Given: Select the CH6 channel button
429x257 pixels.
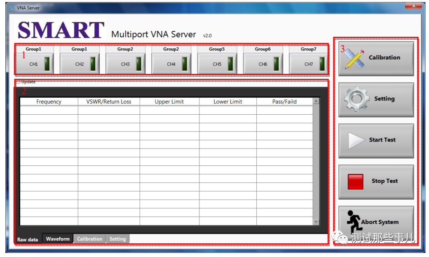Looking at the screenshot, I should pyautogui.click(x=263, y=64).
